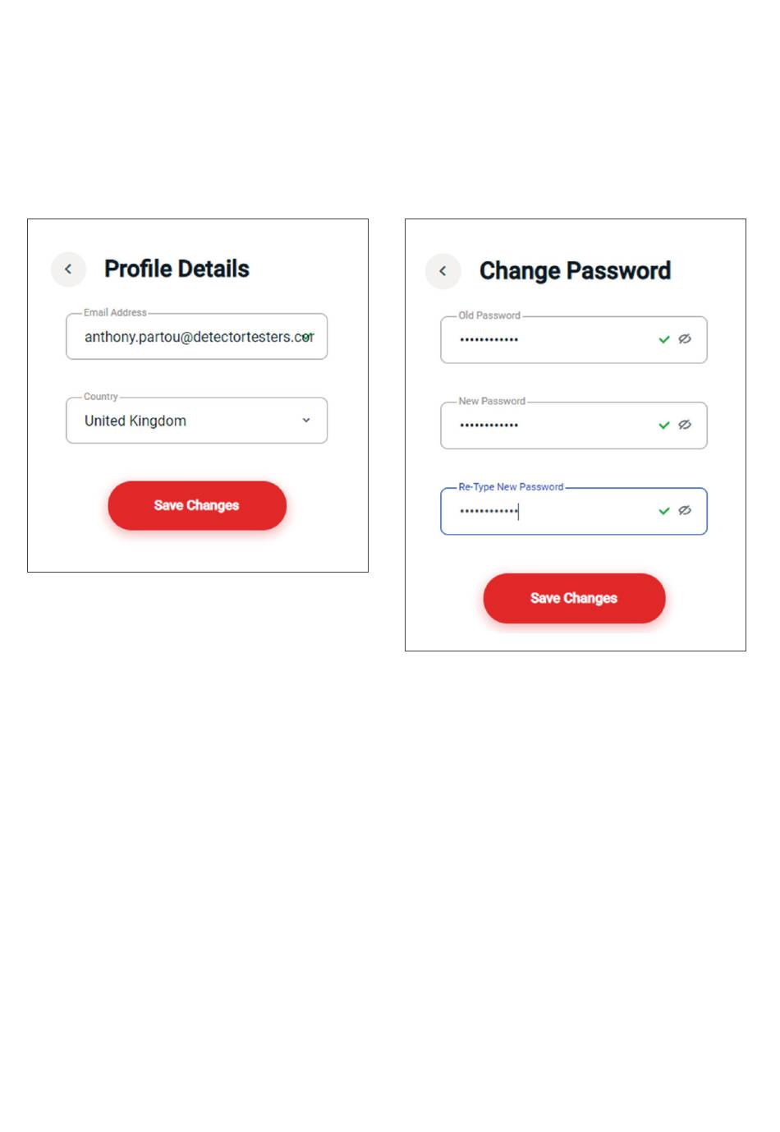Viewport: 780px width, 1132px height.
Task: Click inside Re-Type New Password field
Action: (x=574, y=512)
